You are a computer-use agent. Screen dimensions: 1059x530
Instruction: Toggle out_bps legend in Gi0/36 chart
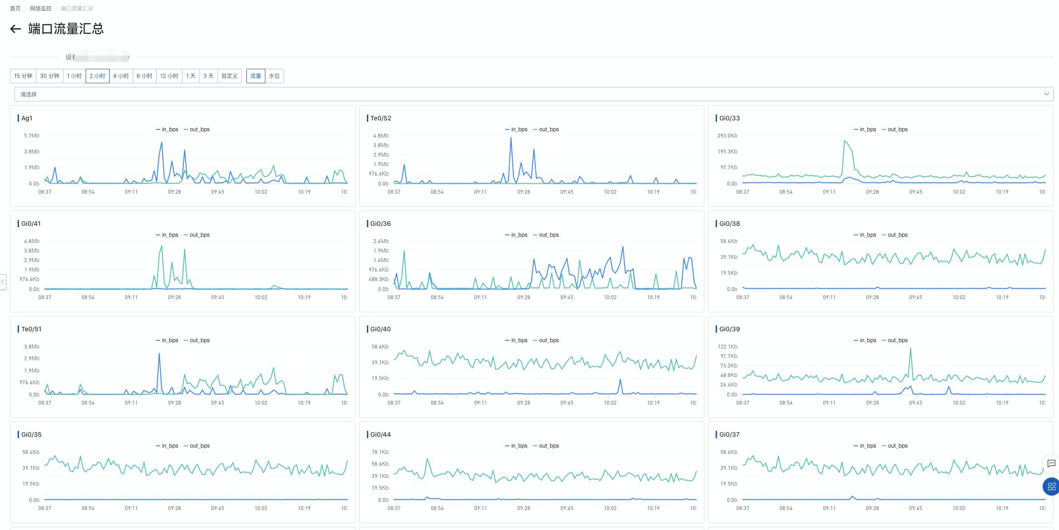pos(546,235)
